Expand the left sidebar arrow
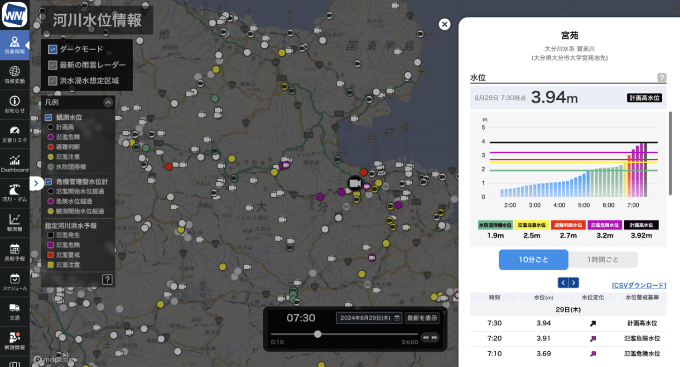The width and height of the screenshot is (680, 367). (36, 183)
